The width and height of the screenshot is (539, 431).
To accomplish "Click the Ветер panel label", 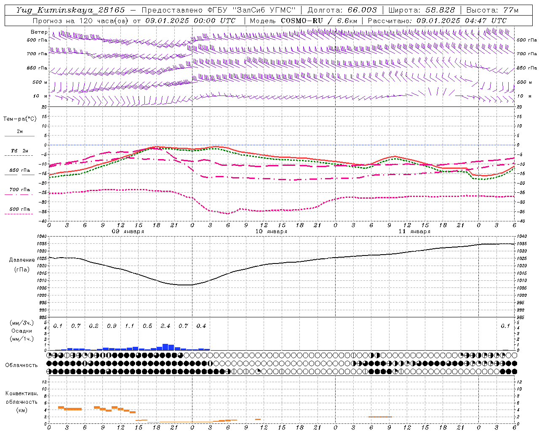I will click(x=39, y=32).
